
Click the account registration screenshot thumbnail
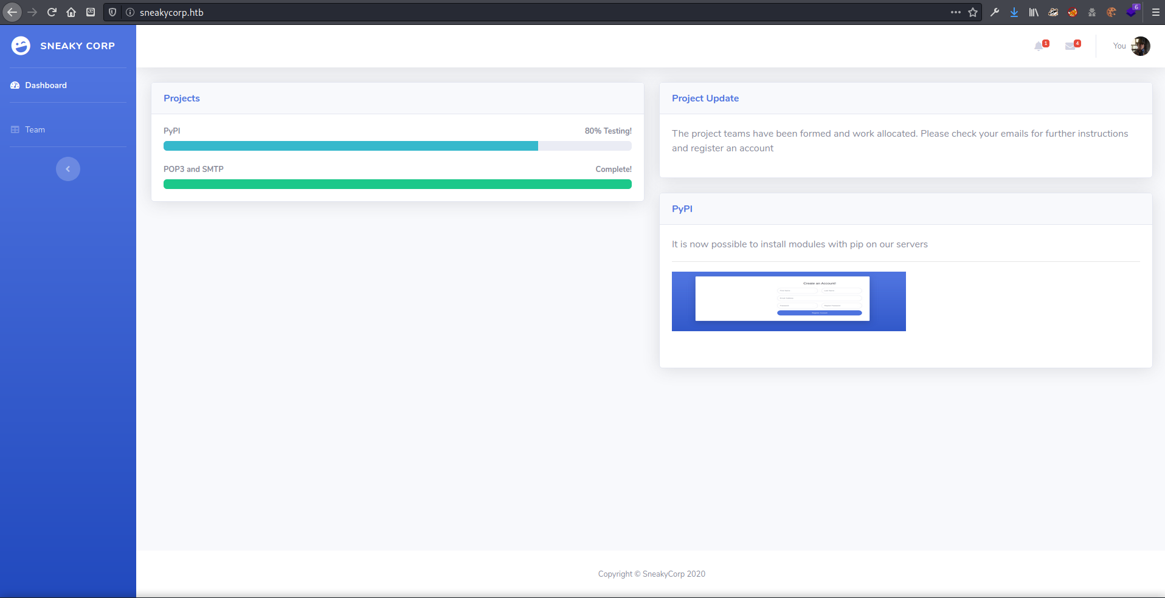789,301
